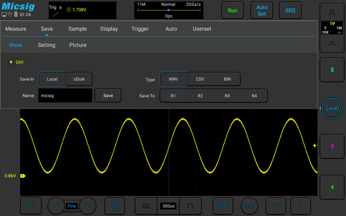Open the Auto menu tab

coord(171,29)
